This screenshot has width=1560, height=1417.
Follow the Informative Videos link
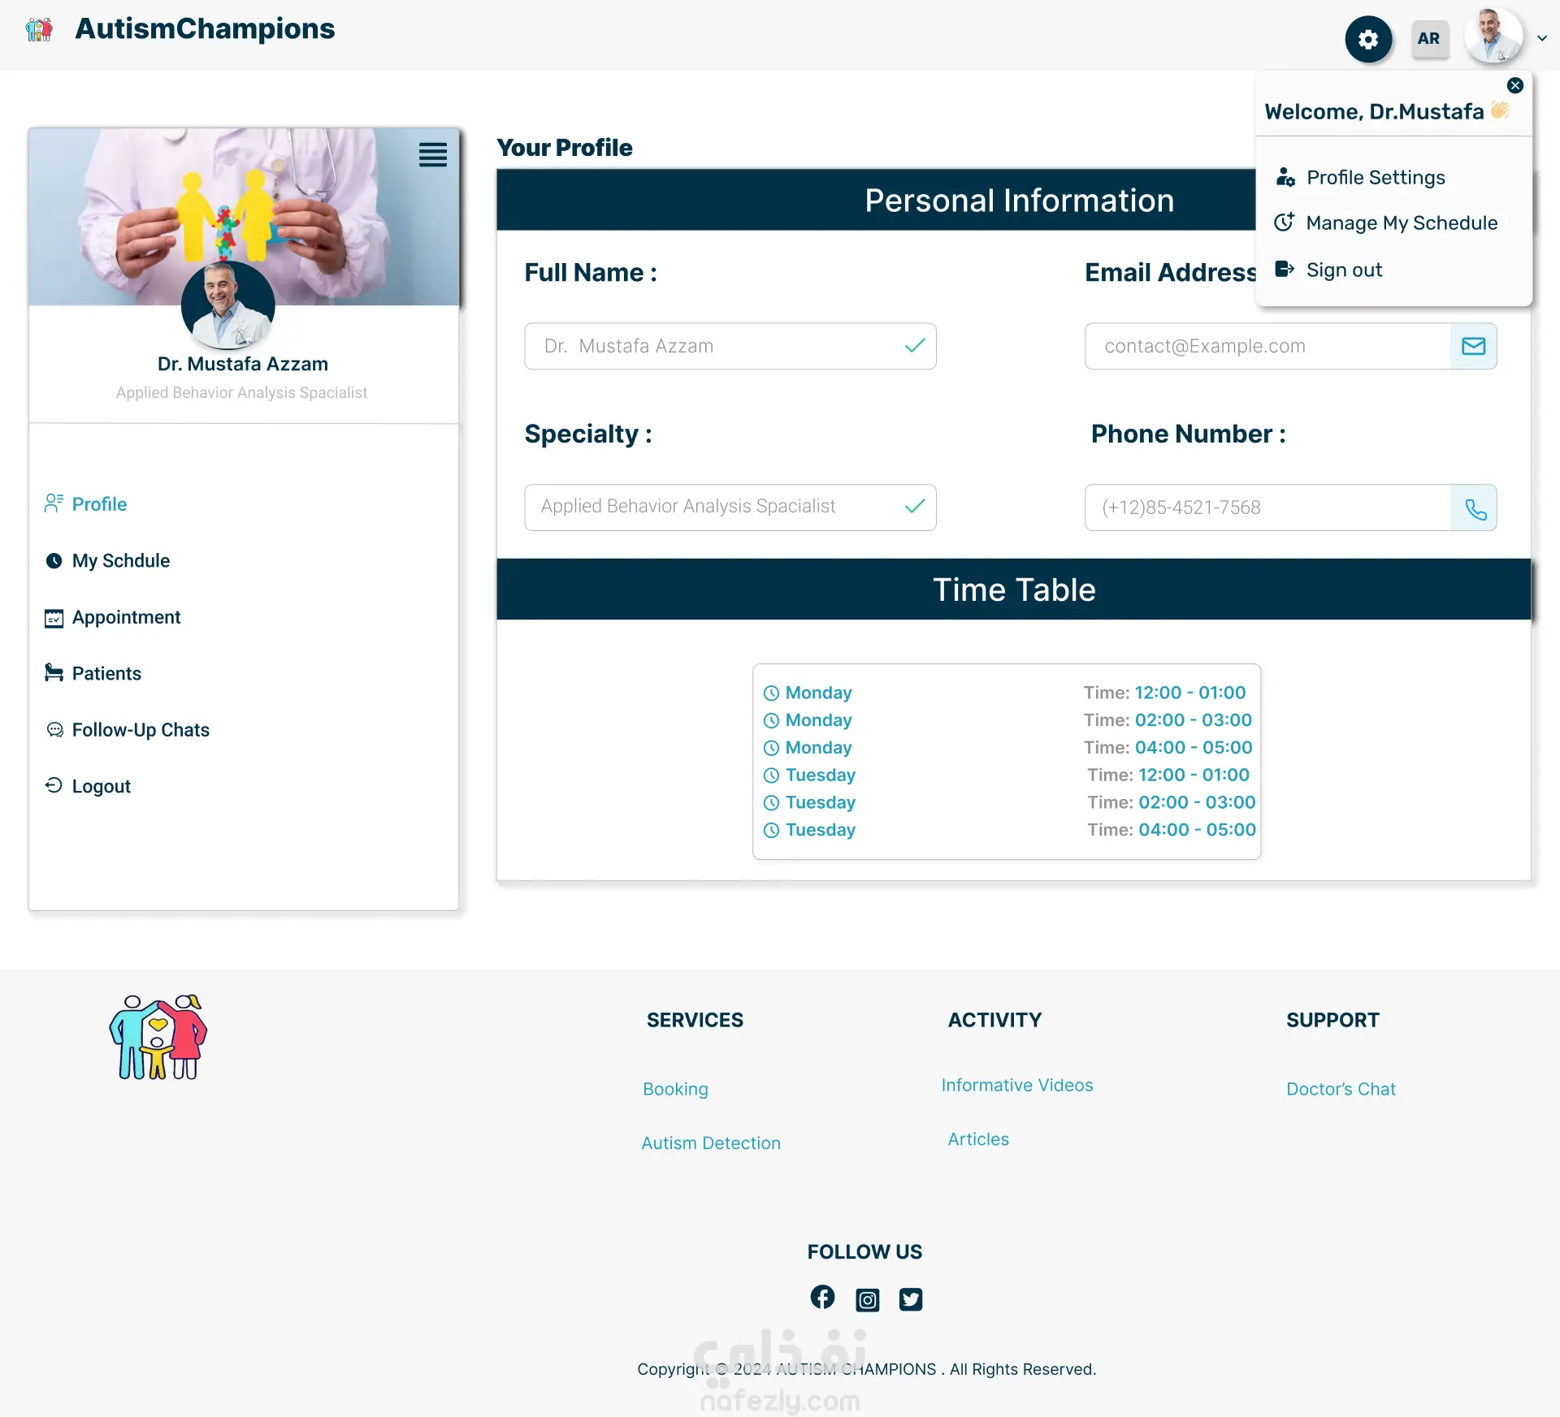pyautogui.click(x=1017, y=1086)
